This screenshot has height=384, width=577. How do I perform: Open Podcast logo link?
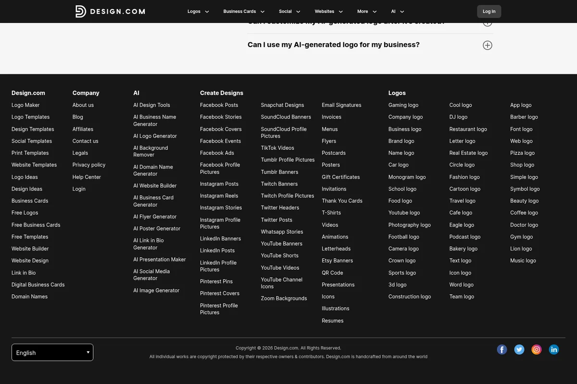pyautogui.click(x=465, y=237)
